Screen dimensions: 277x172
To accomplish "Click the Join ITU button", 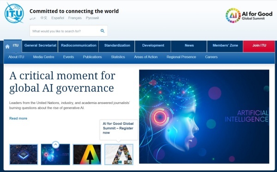I will [259, 45].
